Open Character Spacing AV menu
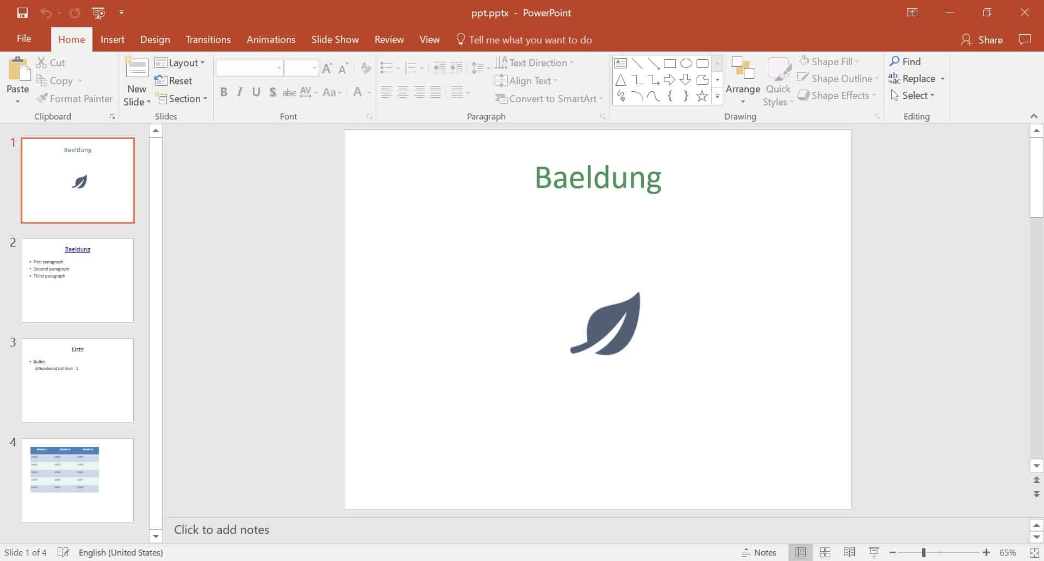 click(308, 92)
